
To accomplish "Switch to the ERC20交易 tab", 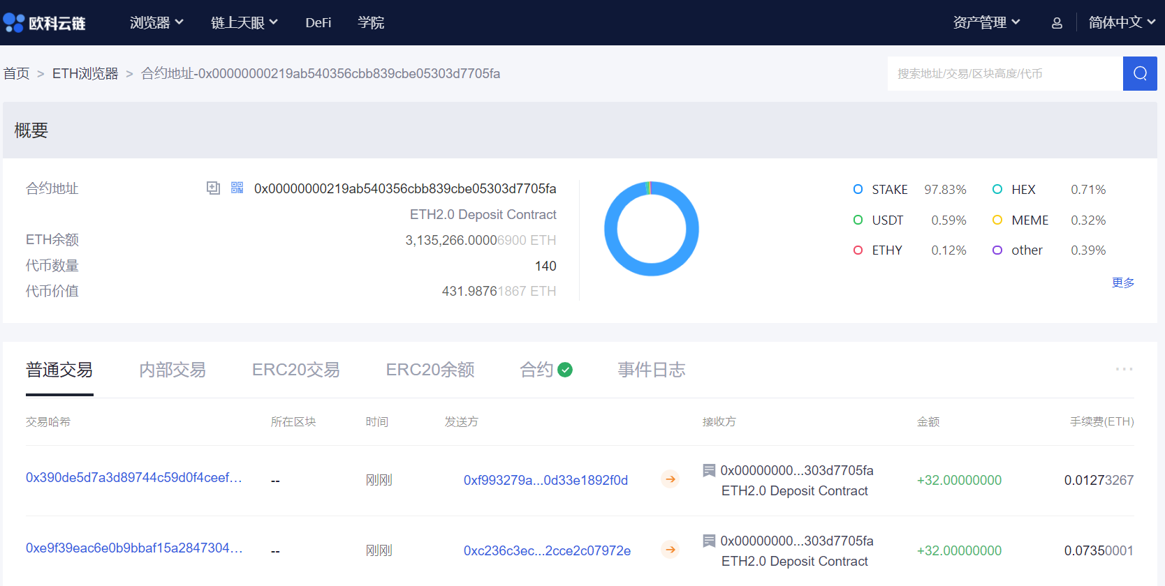I will [296, 370].
